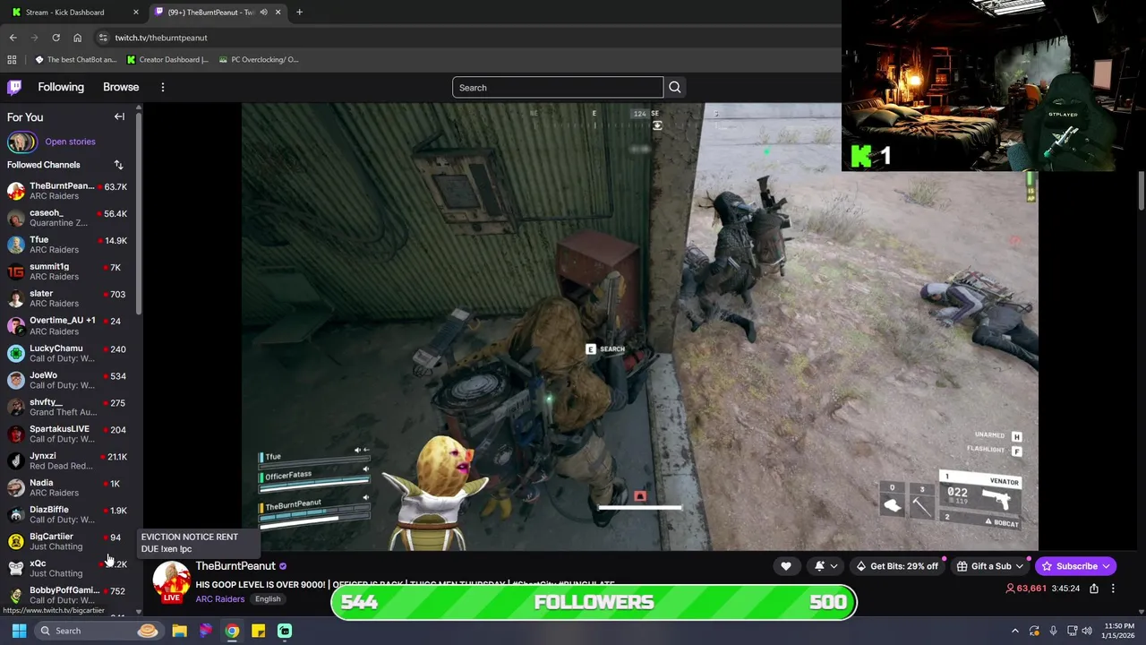Screen dimensions: 1146x645
Task: Click the microphone tray icon
Action: coord(1053,631)
